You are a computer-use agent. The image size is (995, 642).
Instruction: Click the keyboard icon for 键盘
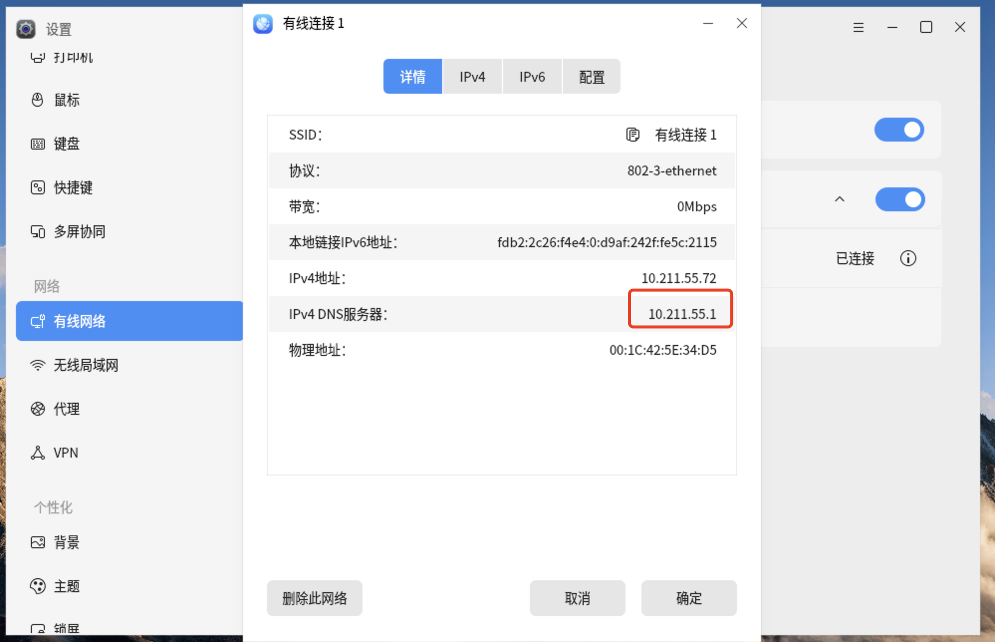pyautogui.click(x=37, y=144)
